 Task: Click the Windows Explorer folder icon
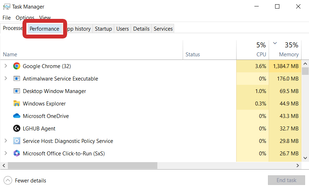click(16, 103)
